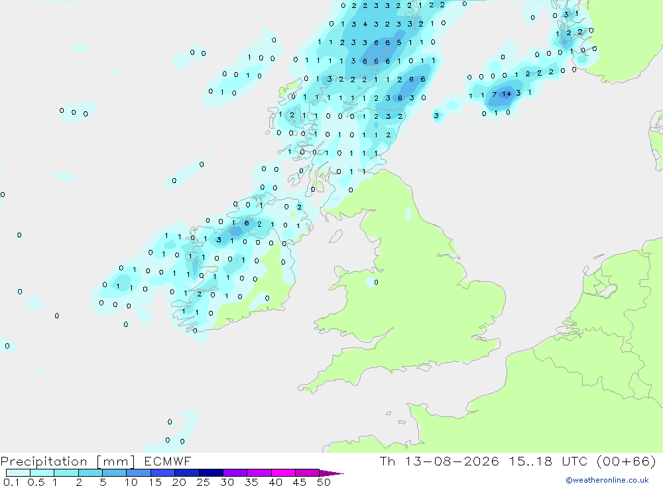The image size is (663, 486).
Task: Click the purple legend swatch between 30 and 35
Action: point(235,473)
